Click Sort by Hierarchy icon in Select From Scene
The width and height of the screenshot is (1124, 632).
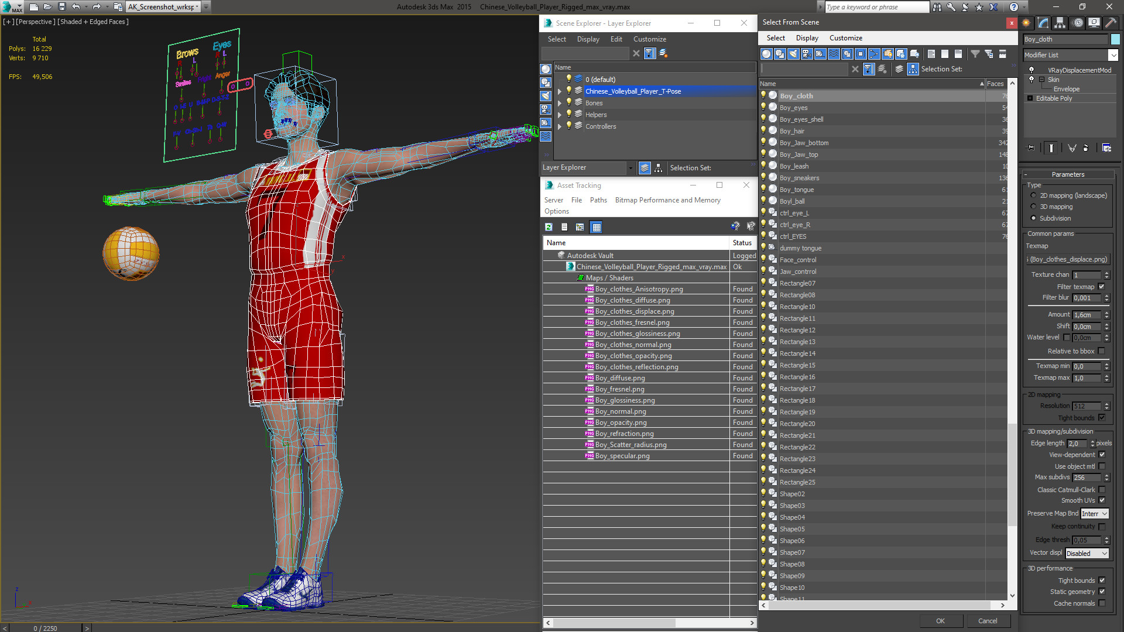[x=913, y=69]
